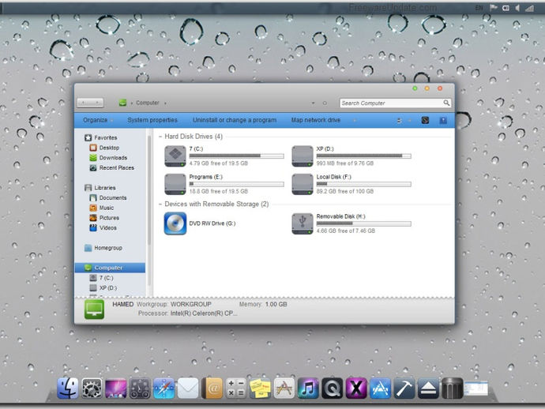Select Libraries in the sidebar
Screen dimensions: 545x409
click(100, 188)
